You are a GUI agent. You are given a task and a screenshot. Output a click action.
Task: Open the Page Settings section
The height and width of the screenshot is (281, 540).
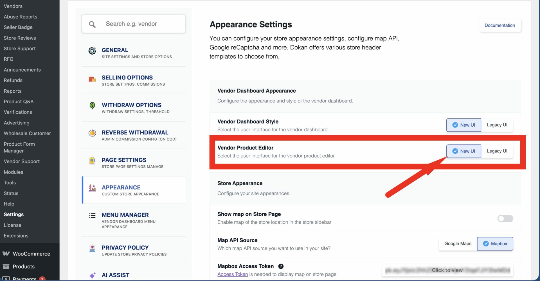click(x=134, y=163)
